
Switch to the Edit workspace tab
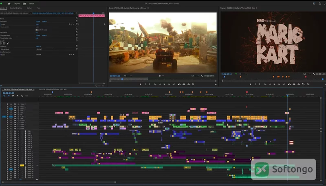coord(24,4)
